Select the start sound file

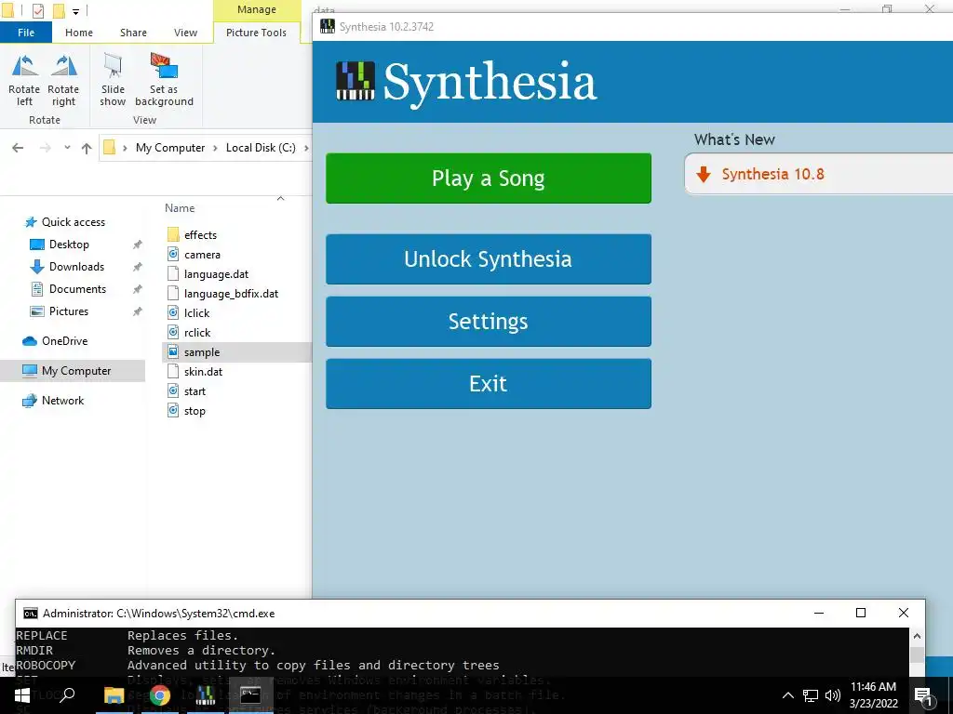click(195, 391)
